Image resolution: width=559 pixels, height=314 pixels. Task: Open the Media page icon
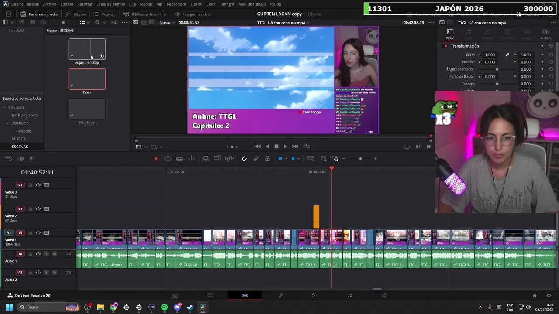175,295
